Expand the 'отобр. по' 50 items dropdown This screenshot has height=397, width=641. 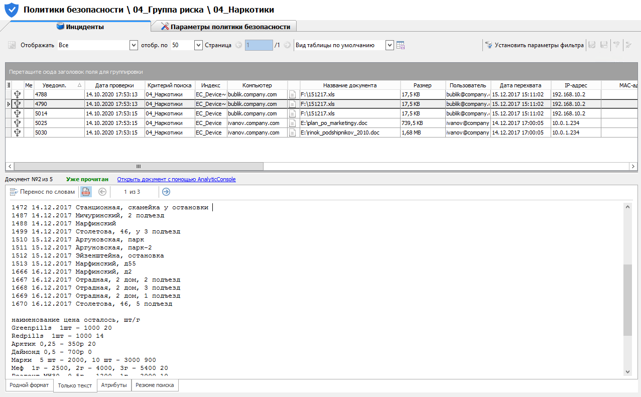point(198,45)
